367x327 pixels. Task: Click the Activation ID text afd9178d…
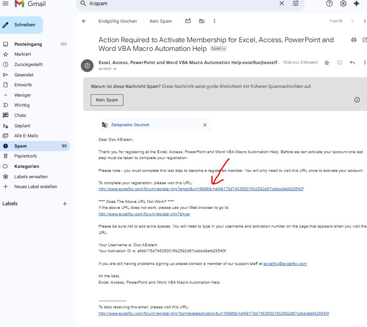(x=182, y=251)
